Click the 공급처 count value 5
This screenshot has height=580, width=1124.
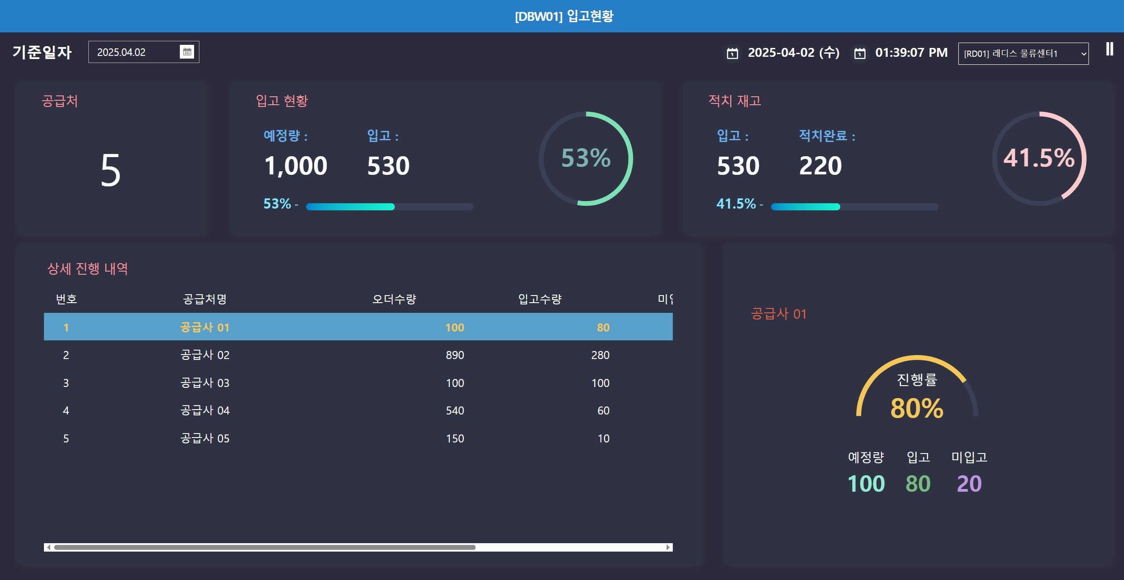(111, 170)
